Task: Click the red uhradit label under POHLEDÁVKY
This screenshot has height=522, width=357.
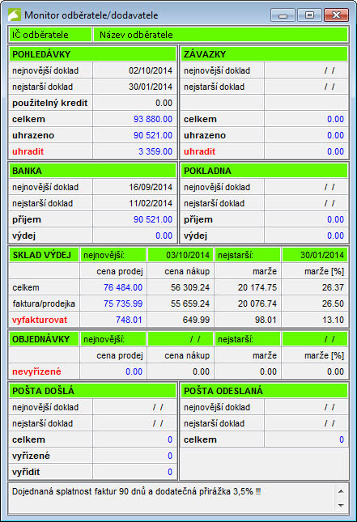Action: tap(28, 151)
